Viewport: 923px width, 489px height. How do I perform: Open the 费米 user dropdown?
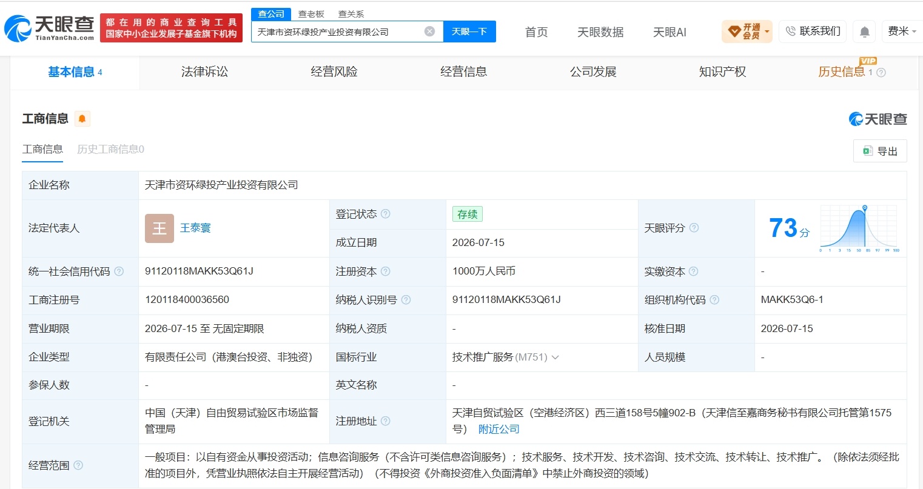tap(902, 32)
